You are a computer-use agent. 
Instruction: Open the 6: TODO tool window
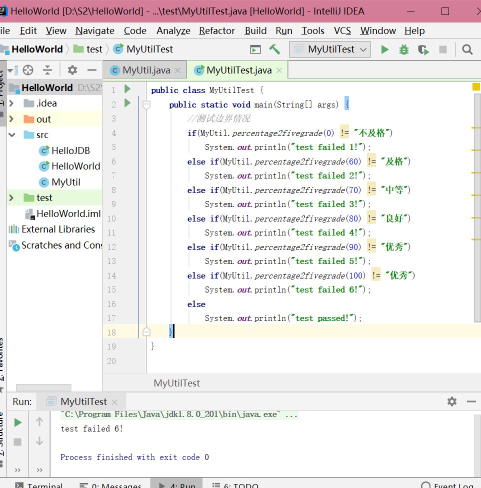pyautogui.click(x=235, y=485)
